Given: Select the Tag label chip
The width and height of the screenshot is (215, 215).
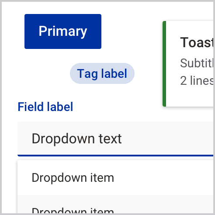Looking at the screenshot, I should pos(102,73).
